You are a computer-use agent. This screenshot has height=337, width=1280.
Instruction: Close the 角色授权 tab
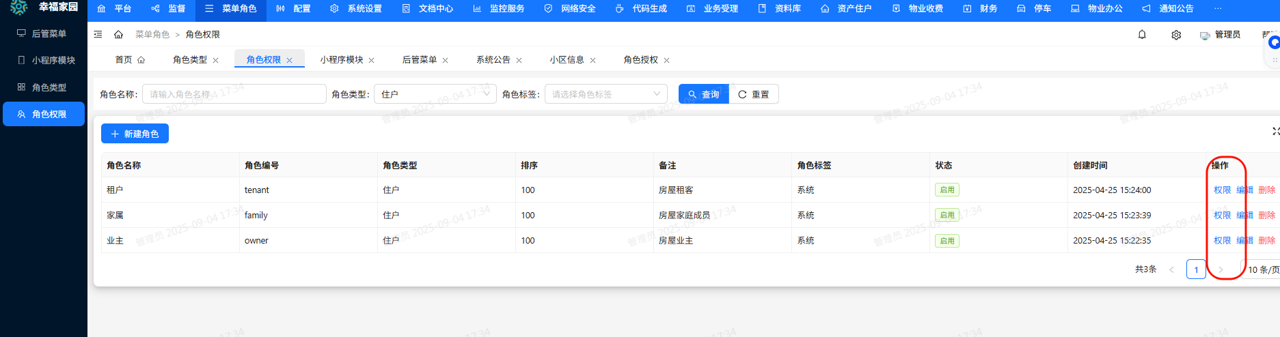click(667, 61)
